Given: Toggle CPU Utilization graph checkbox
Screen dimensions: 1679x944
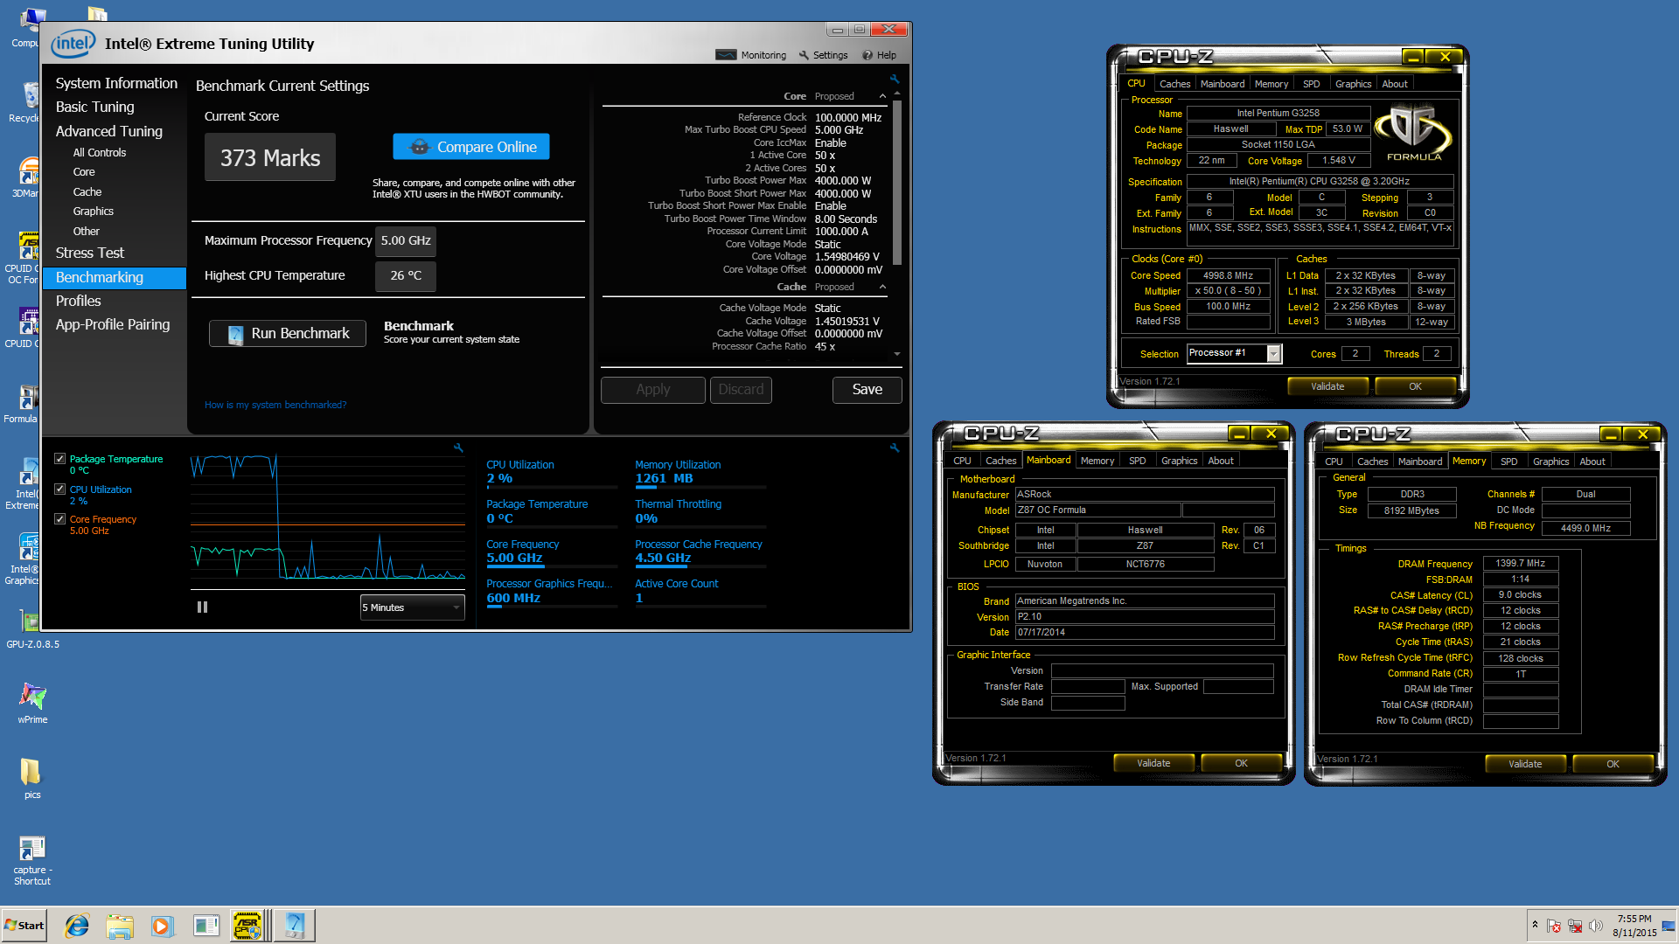Looking at the screenshot, I should click(x=59, y=489).
